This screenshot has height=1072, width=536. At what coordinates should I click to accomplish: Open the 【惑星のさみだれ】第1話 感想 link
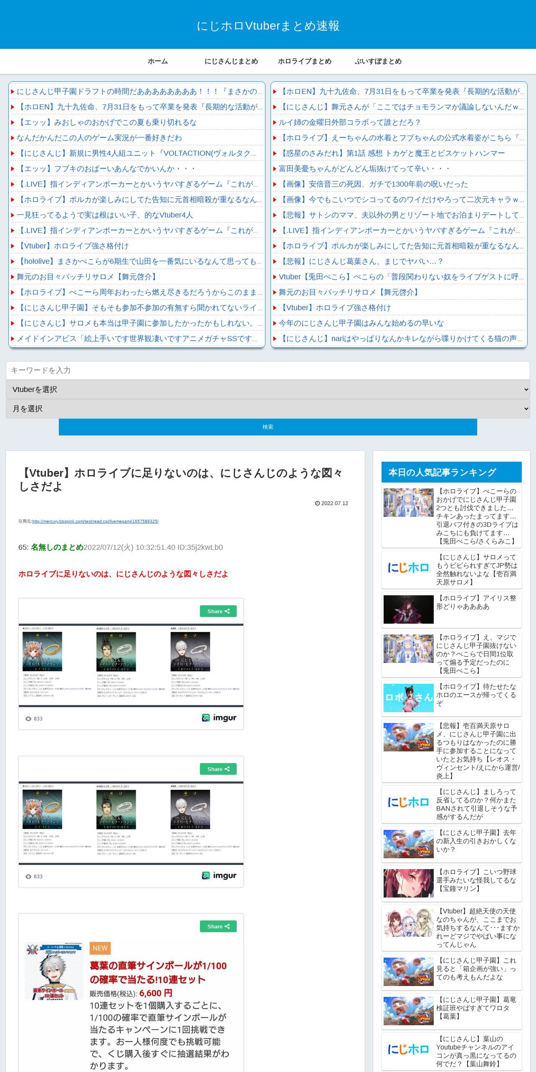[x=392, y=153]
